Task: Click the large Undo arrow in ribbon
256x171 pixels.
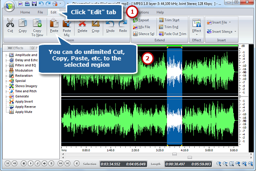Action: (110, 24)
